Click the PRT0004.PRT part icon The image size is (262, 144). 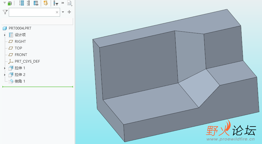[x=5, y=28]
